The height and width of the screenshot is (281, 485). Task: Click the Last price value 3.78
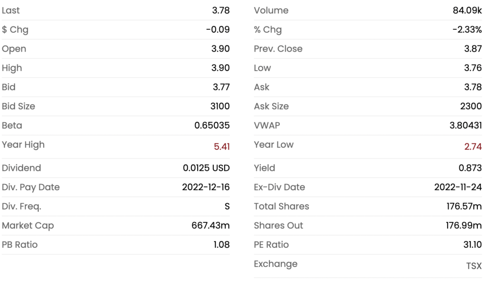coord(220,10)
